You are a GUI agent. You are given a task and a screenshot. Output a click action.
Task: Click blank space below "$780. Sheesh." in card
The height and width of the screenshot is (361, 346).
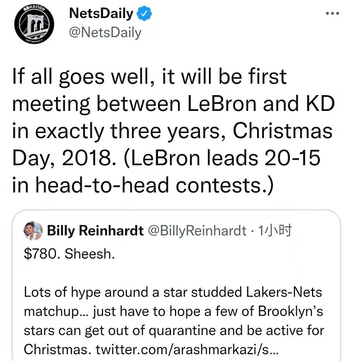(x=176, y=273)
